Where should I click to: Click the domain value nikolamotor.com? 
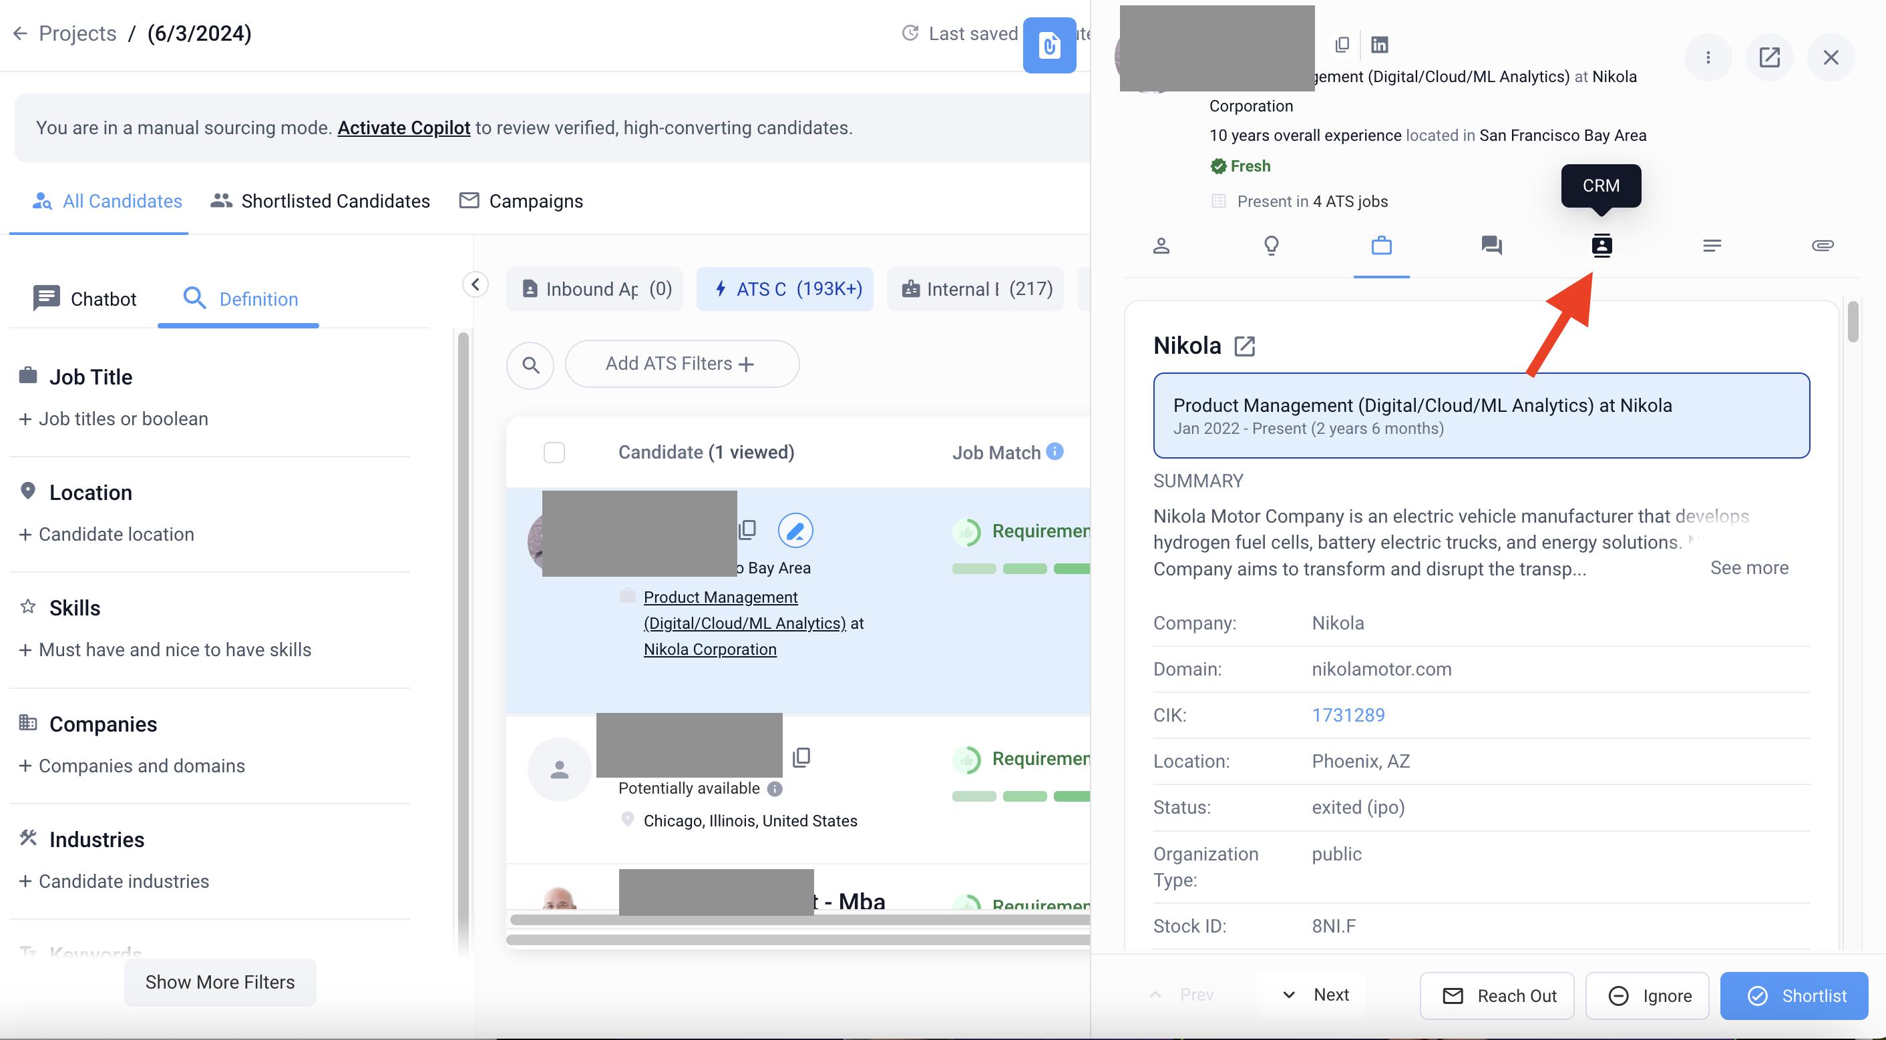click(x=1382, y=669)
